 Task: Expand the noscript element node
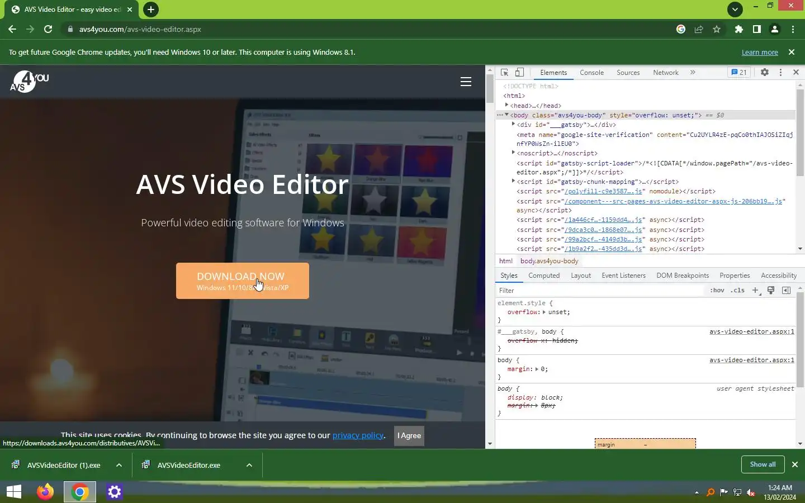pyautogui.click(x=513, y=153)
